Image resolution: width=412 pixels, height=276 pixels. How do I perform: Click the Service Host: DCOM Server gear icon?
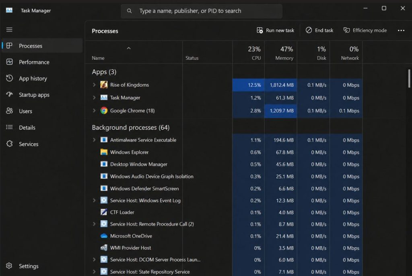[104, 260]
